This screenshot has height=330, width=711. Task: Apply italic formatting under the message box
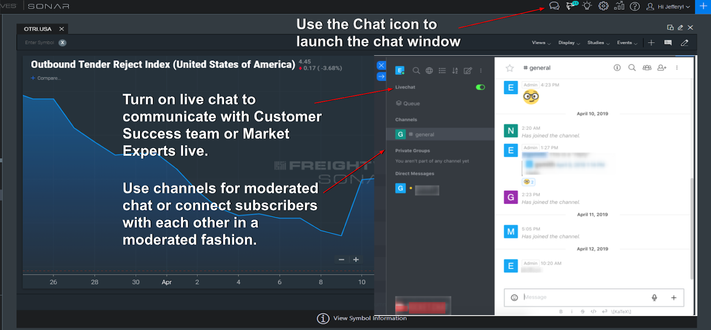point(571,311)
